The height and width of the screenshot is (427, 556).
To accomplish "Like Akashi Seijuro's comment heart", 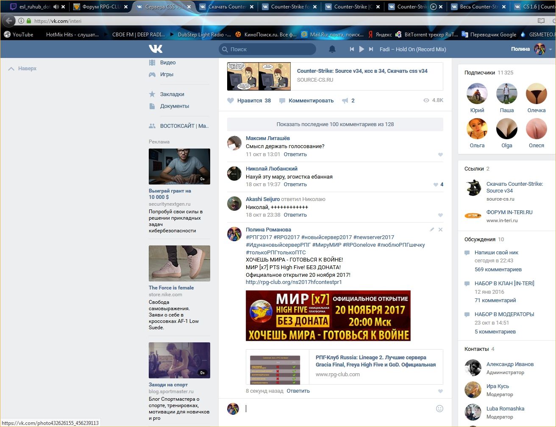I will tap(440, 215).
